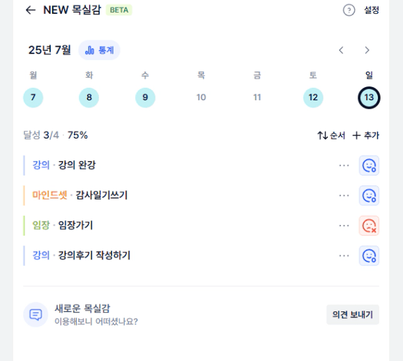
Task: Select Monday the 7th in calendar
Action: coord(33,98)
